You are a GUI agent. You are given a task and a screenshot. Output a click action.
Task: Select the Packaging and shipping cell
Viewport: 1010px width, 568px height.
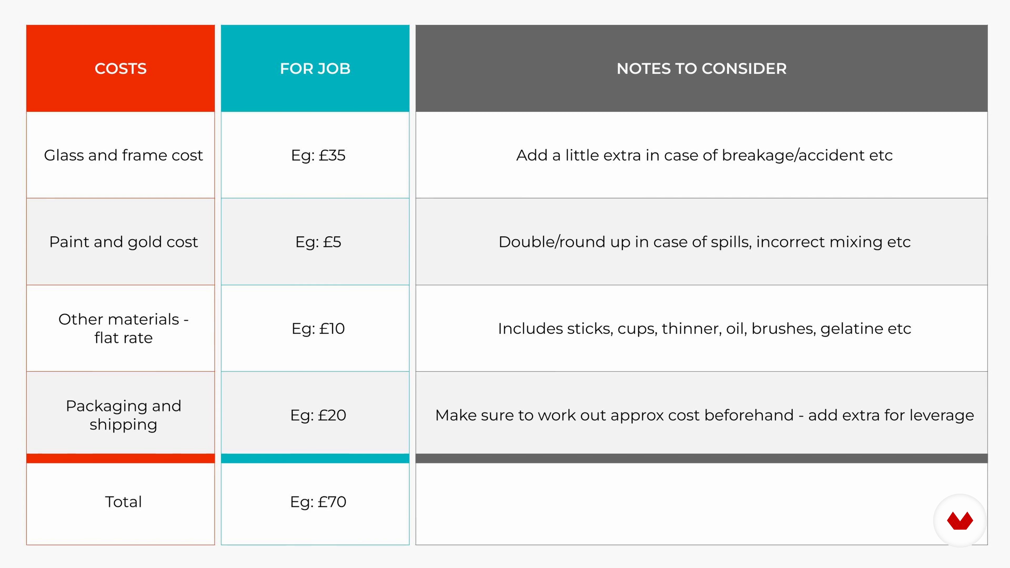(x=123, y=415)
